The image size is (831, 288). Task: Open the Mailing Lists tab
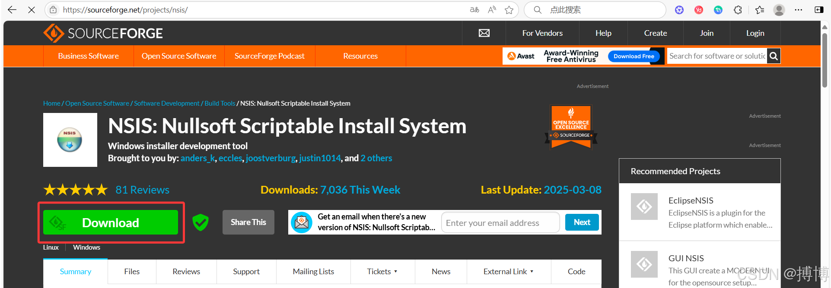click(x=313, y=272)
